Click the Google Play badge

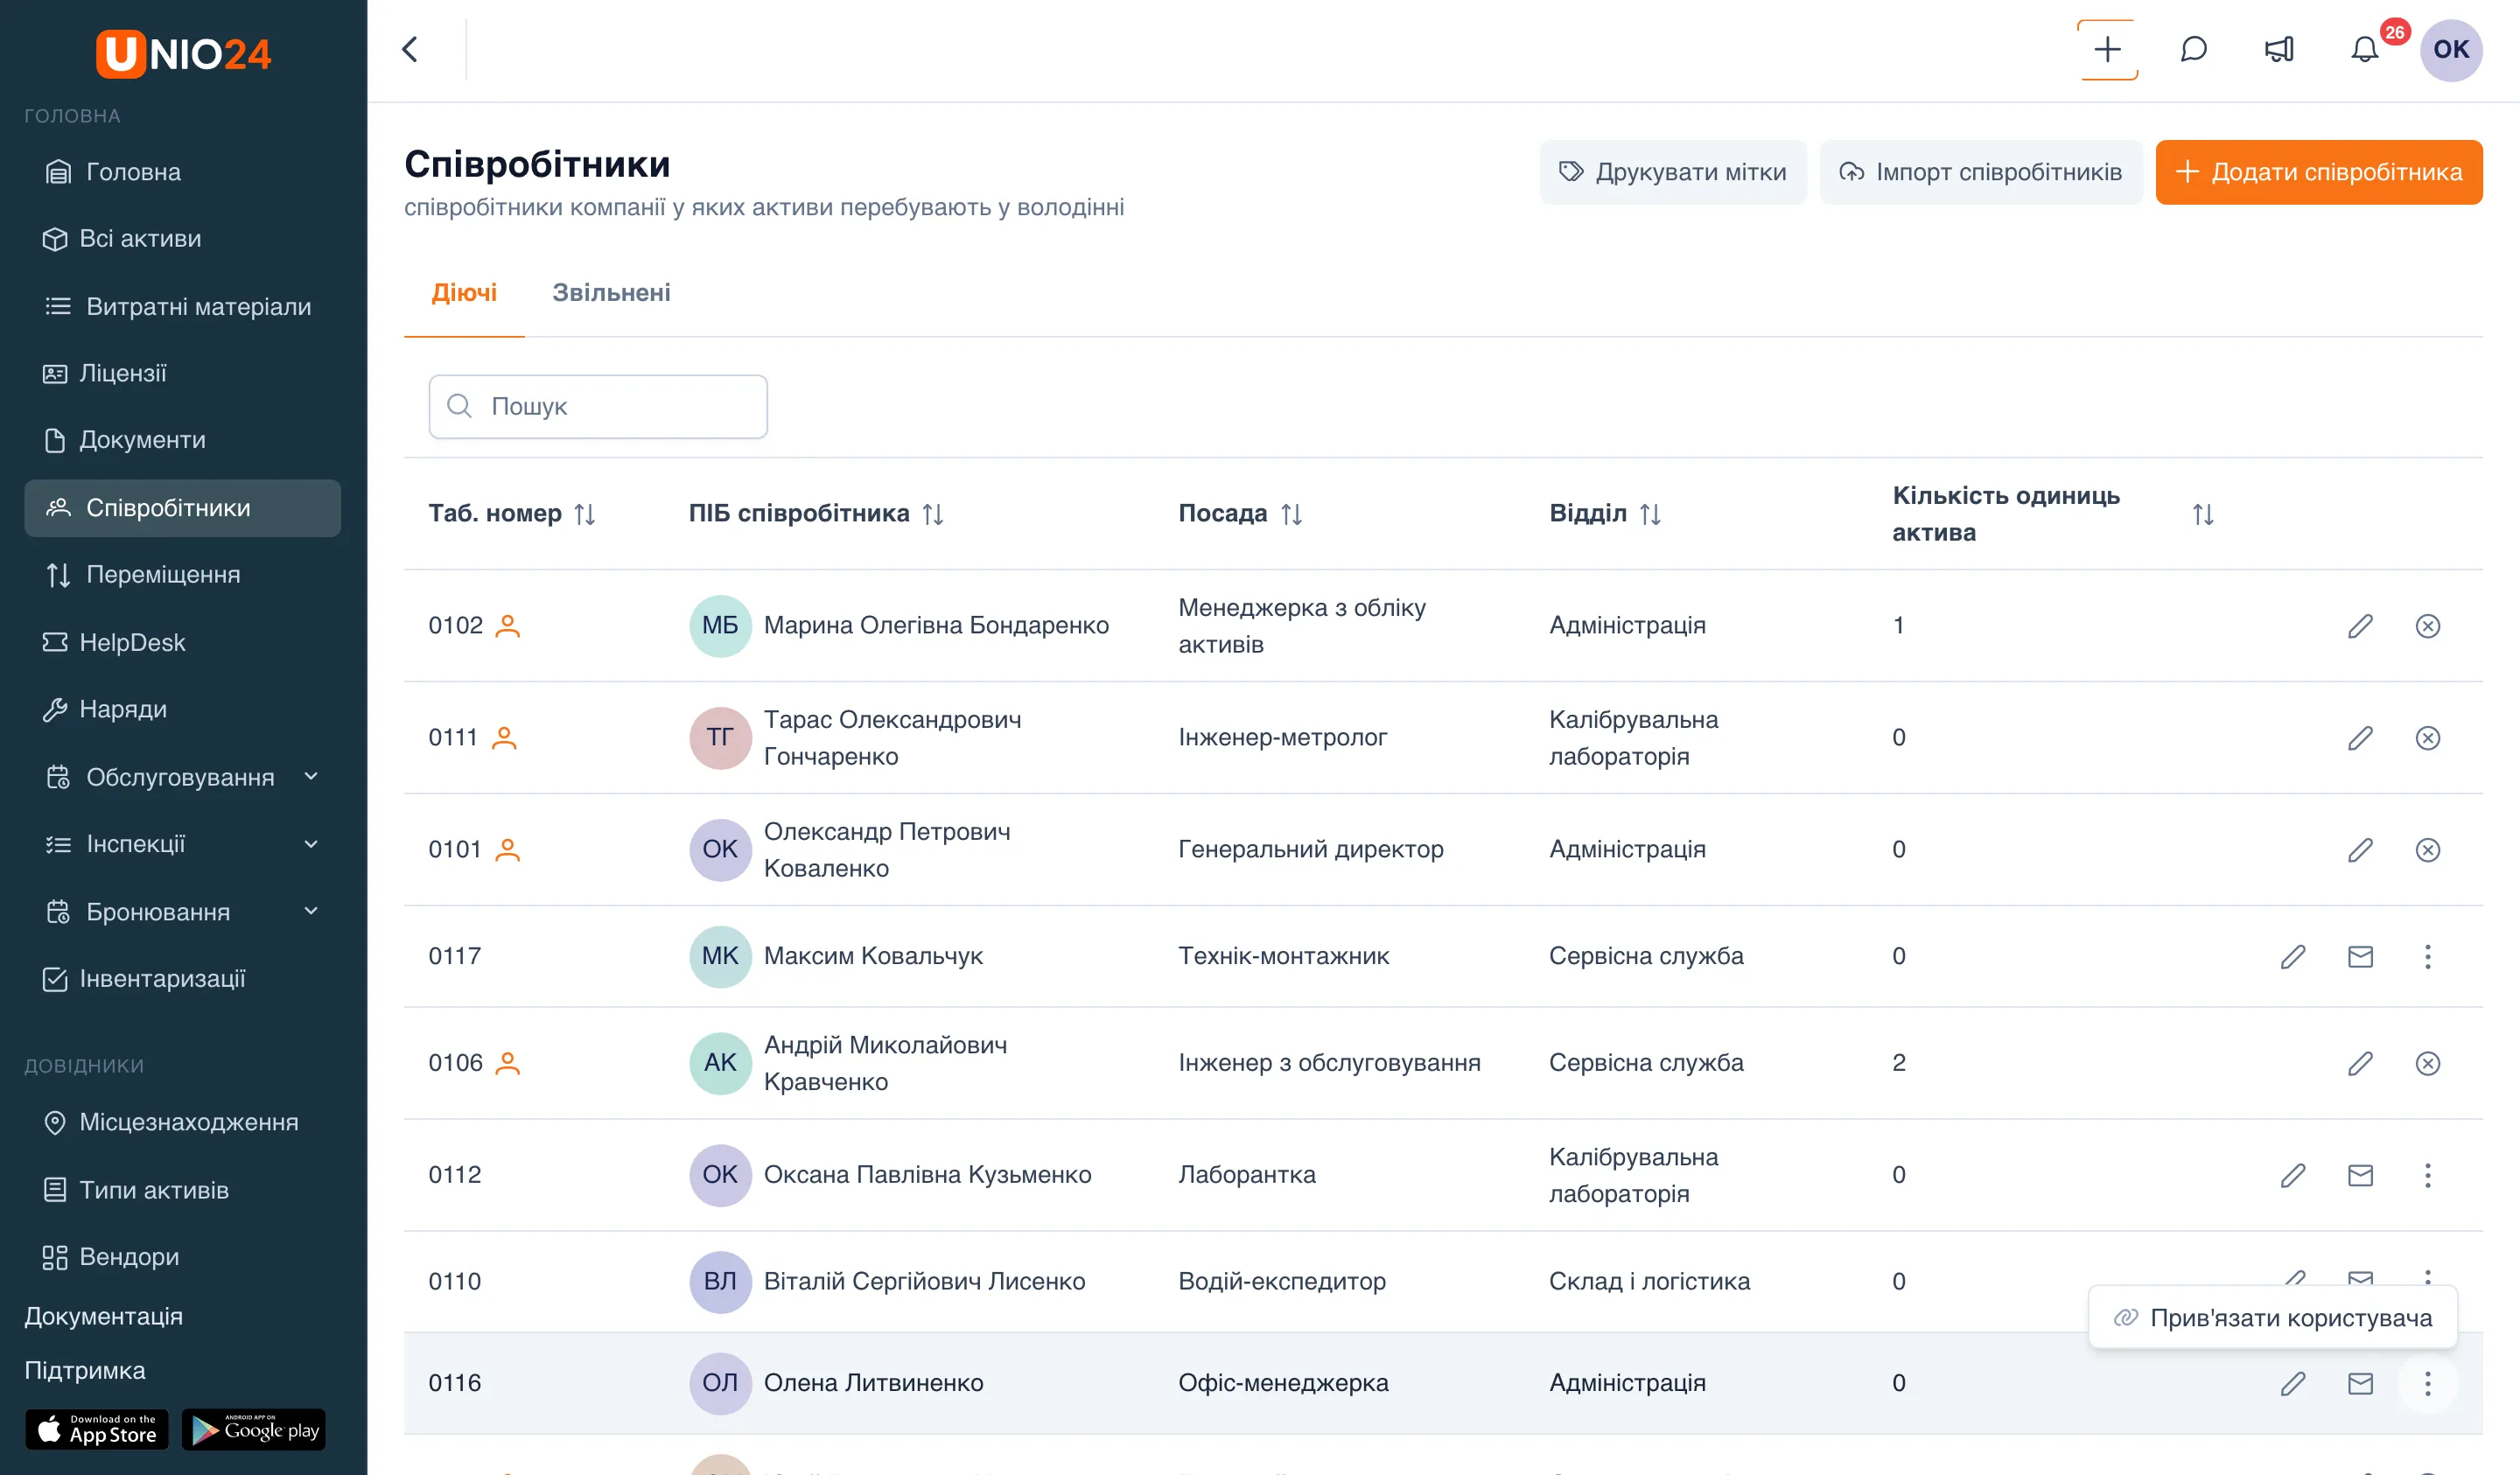[x=254, y=1430]
